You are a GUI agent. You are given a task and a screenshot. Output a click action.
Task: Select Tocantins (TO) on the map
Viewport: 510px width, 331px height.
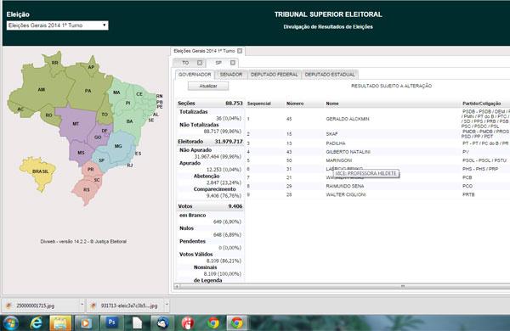[105, 115]
